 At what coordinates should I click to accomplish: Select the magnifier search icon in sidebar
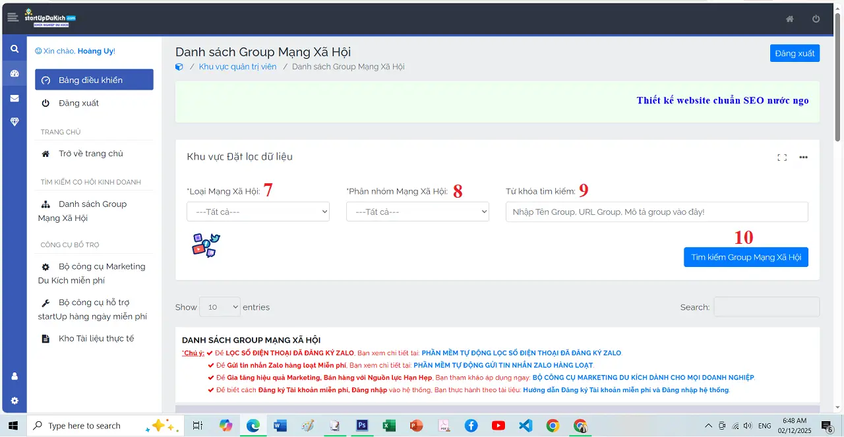(x=14, y=48)
